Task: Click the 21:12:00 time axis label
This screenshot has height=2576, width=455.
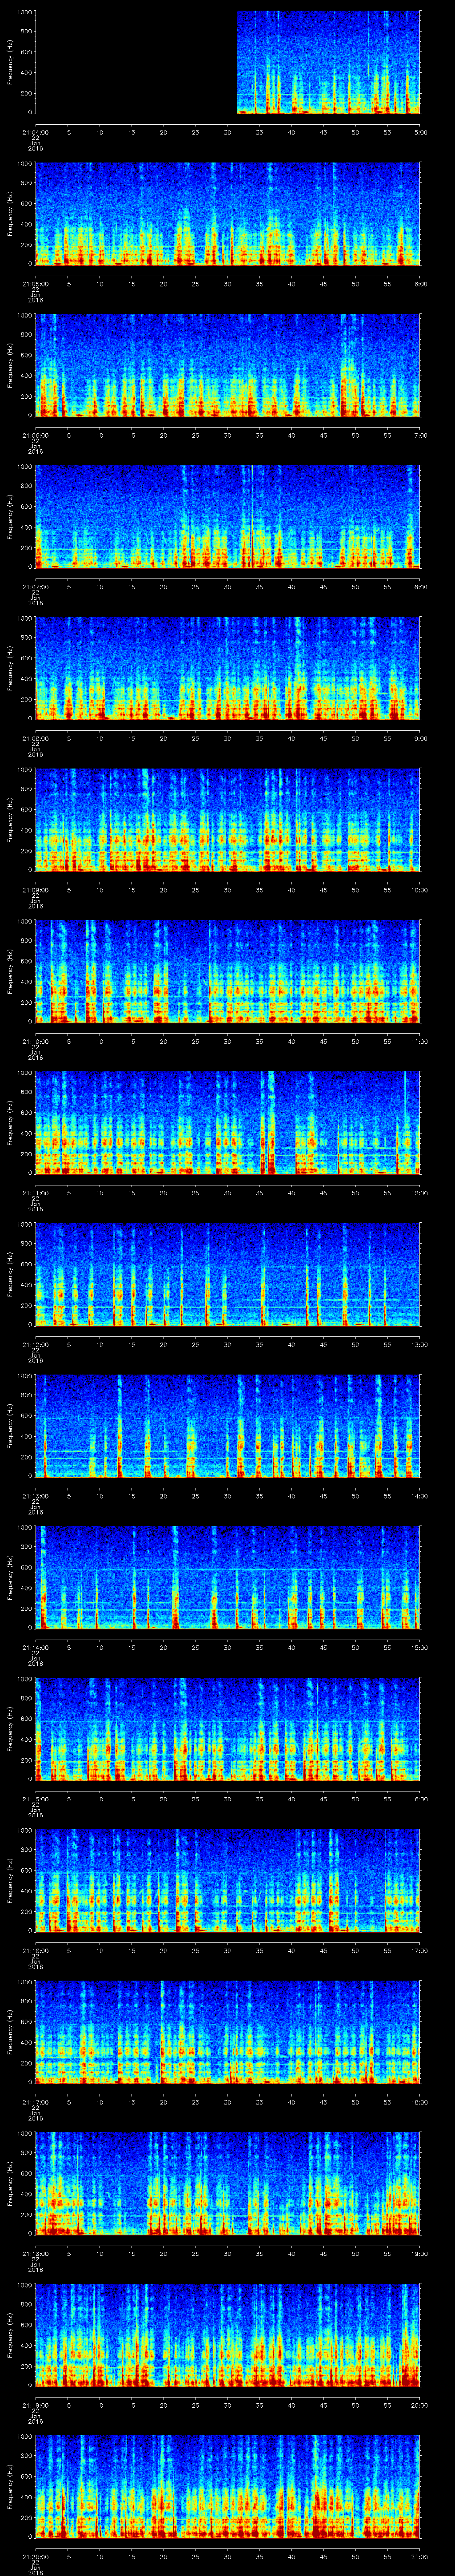Action: 35,1345
